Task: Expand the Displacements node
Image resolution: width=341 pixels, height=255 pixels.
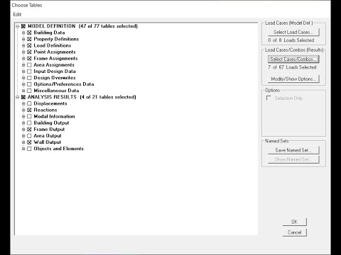Action: point(23,103)
